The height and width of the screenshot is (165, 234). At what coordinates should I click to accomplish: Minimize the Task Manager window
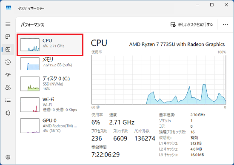point(197,5)
